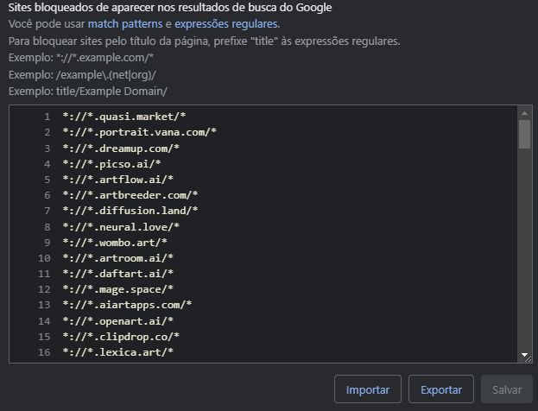Place cursor on line *://*.quasi.market/*
538x411 pixels.
coord(123,117)
